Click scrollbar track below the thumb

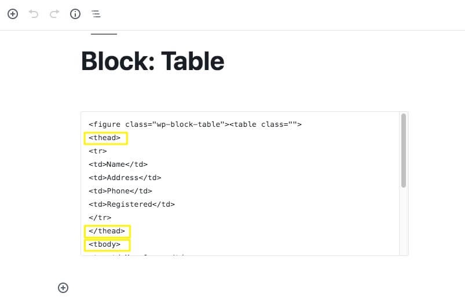click(403, 221)
